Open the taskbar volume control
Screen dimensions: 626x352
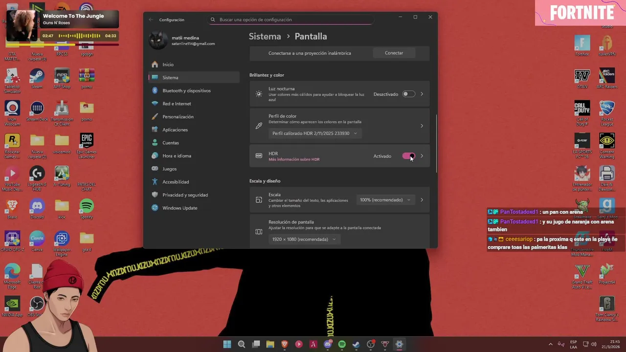593,344
